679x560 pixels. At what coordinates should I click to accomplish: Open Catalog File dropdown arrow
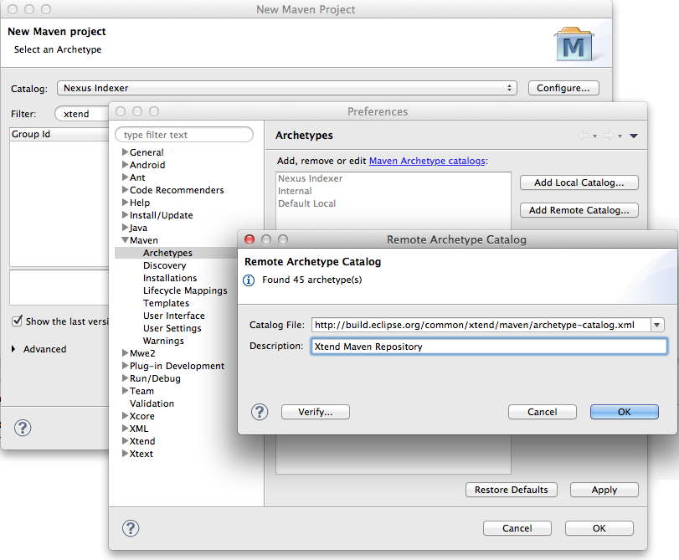click(657, 325)
